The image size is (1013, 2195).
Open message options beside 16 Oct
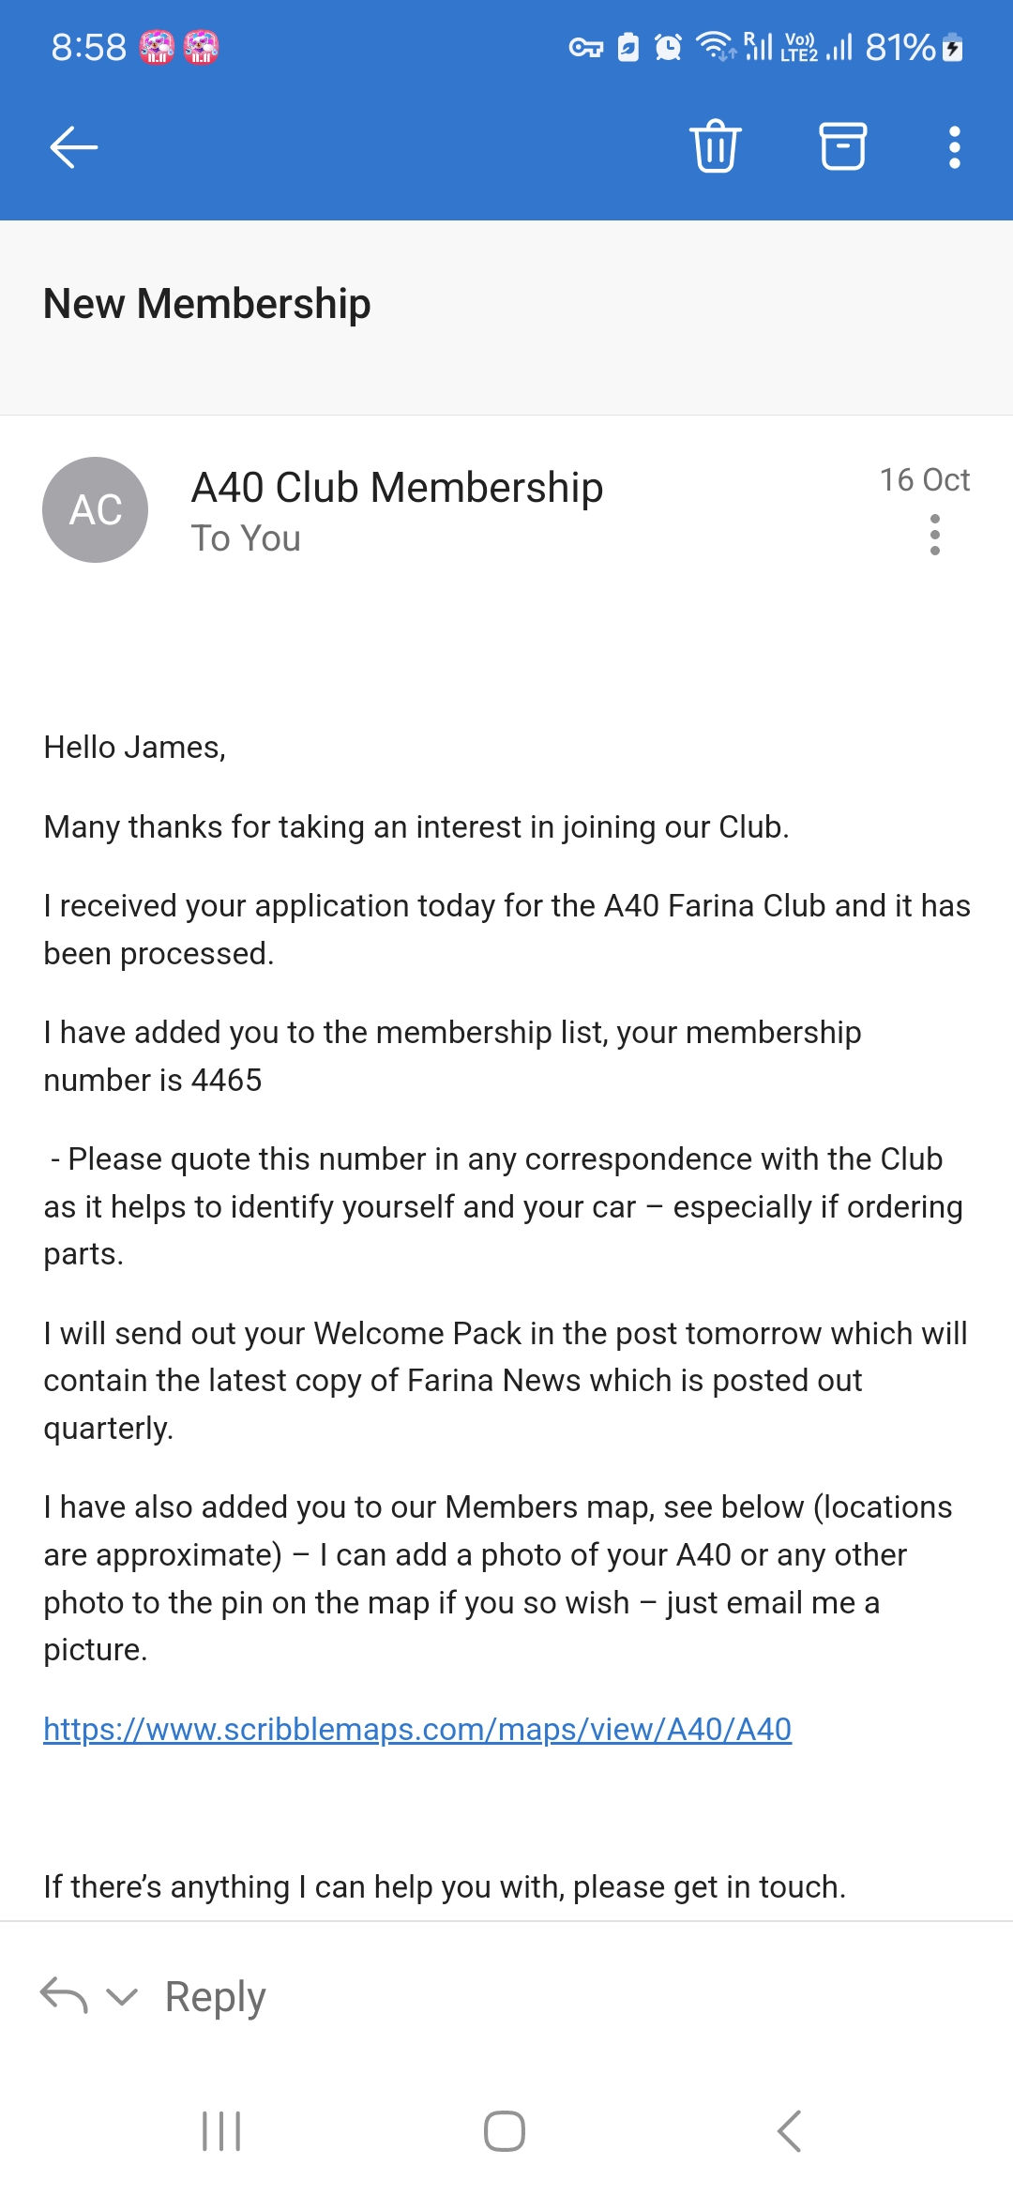point(934,535)
